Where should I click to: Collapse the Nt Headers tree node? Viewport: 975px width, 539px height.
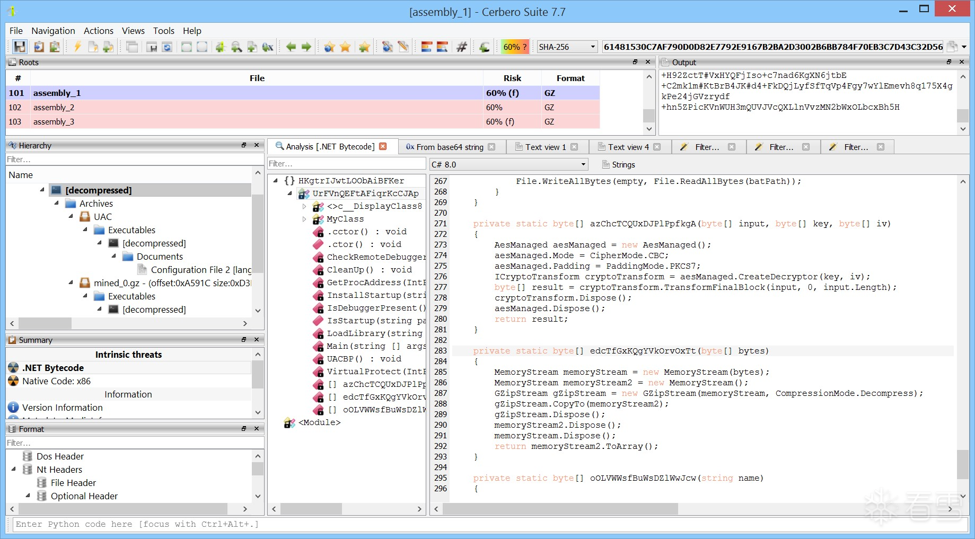pyautogui.click(x=14, y=470)
